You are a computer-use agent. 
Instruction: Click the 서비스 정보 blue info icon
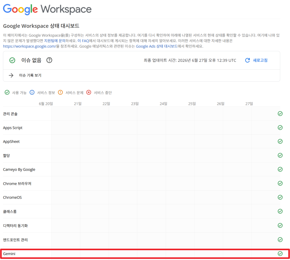32,92
